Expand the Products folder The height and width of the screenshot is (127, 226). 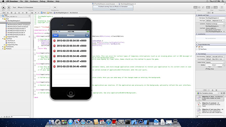pos(3,49)
